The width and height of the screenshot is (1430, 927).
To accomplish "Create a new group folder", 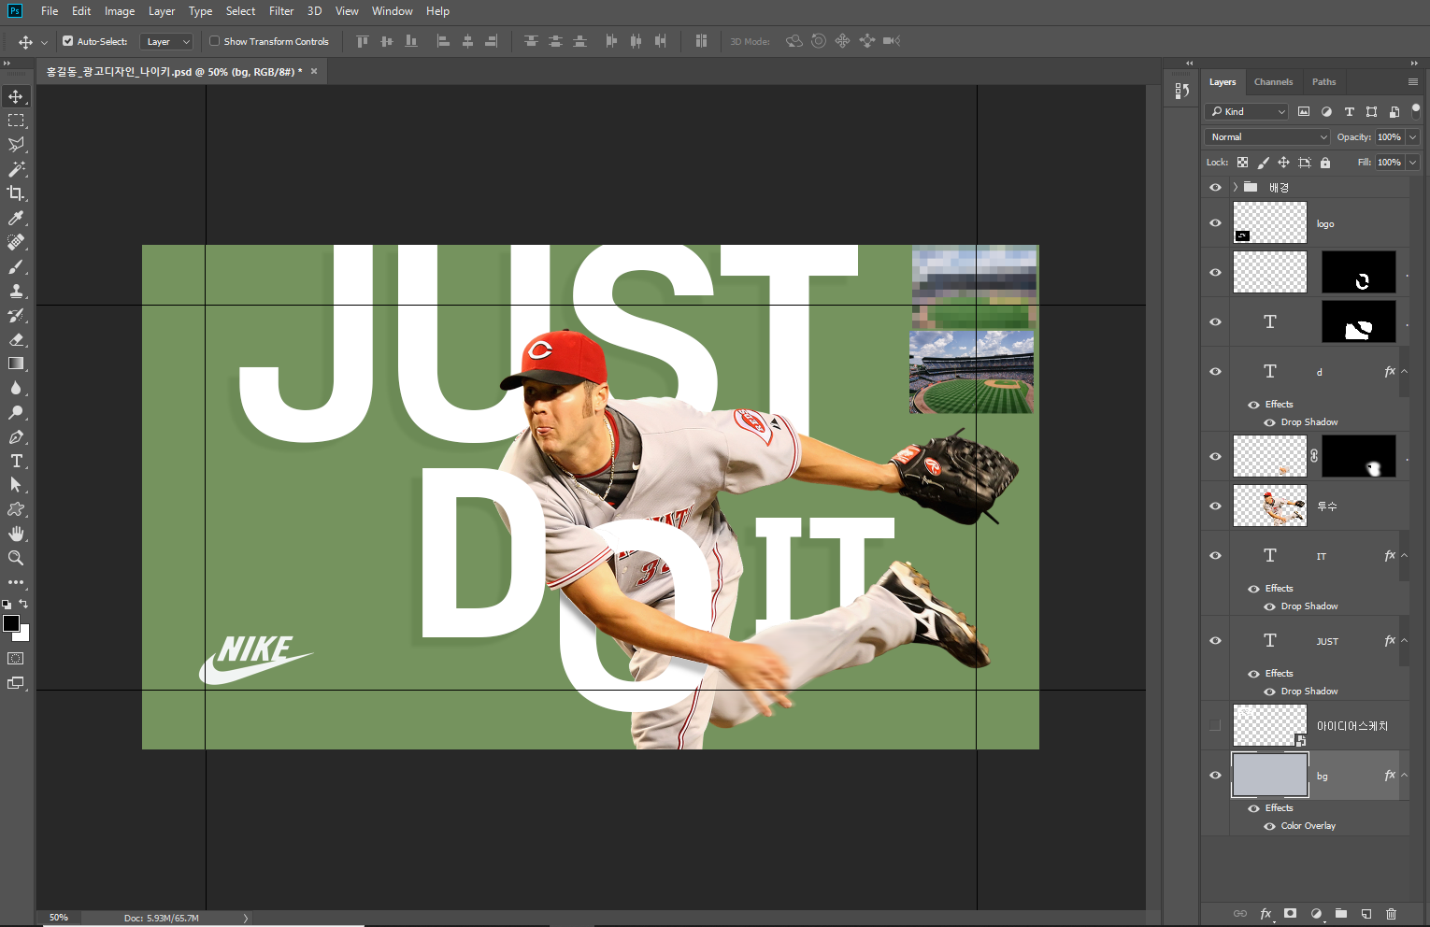I will point(1341,913).
